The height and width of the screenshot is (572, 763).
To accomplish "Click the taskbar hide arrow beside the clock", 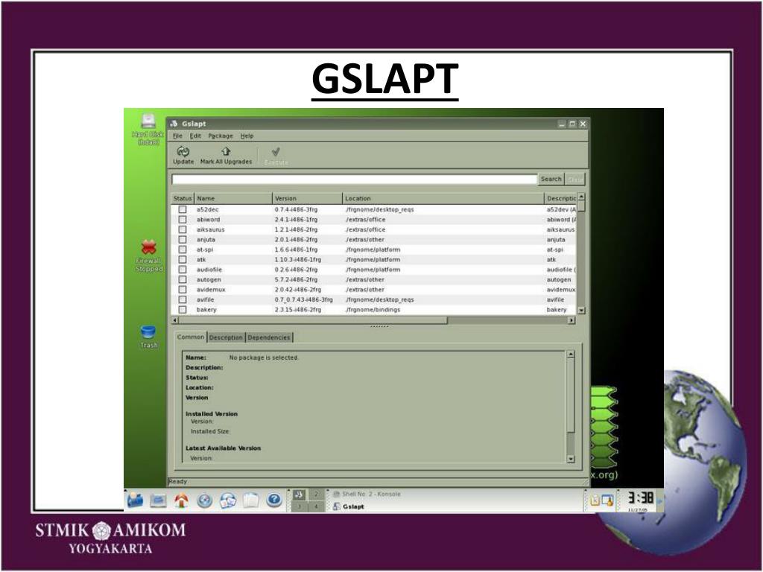I will click(660, 500).
